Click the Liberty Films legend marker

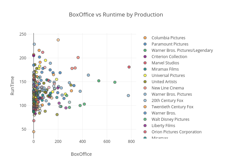coord(145,126)
